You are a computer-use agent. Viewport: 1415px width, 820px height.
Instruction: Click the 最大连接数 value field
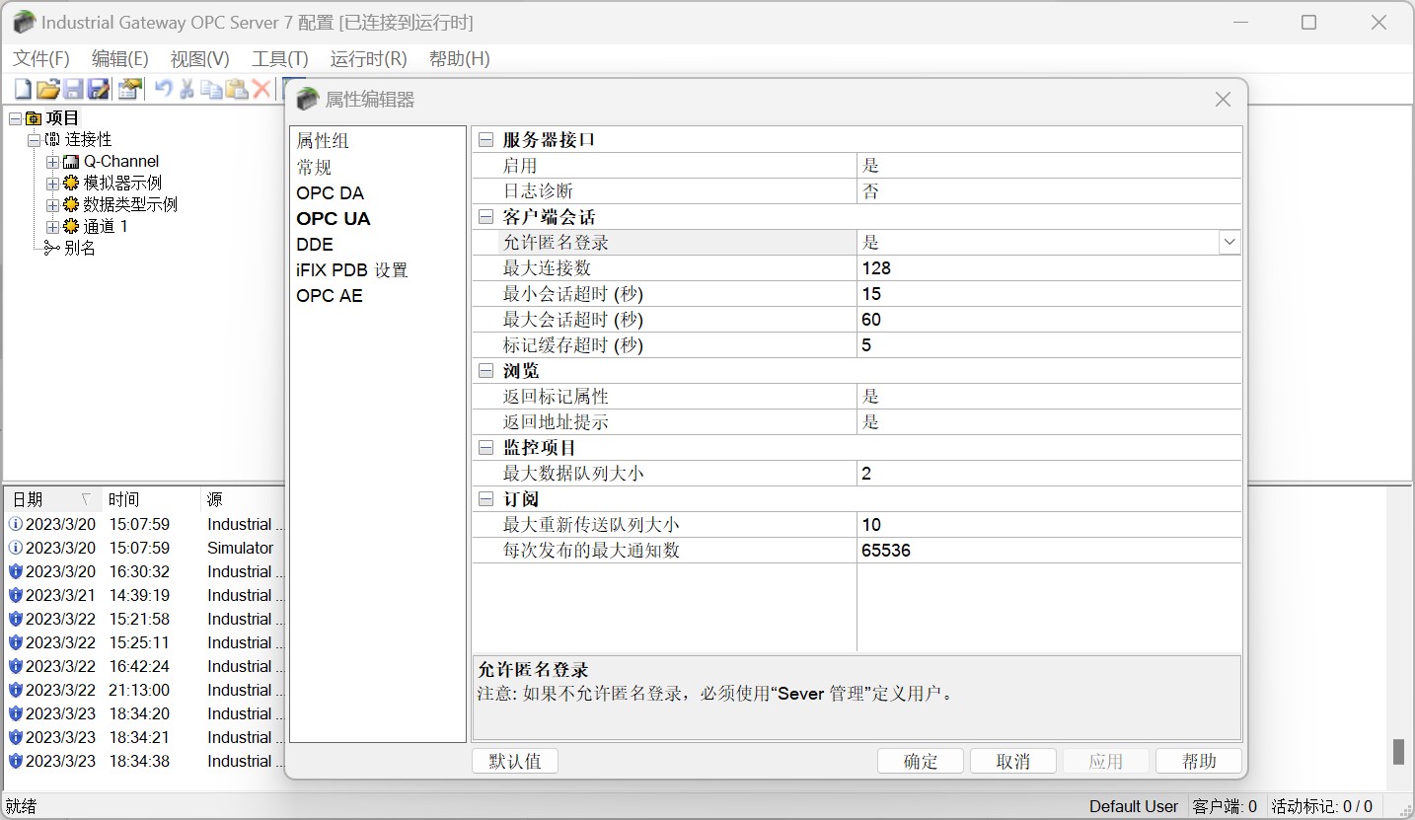click(x=1048, y=268)
